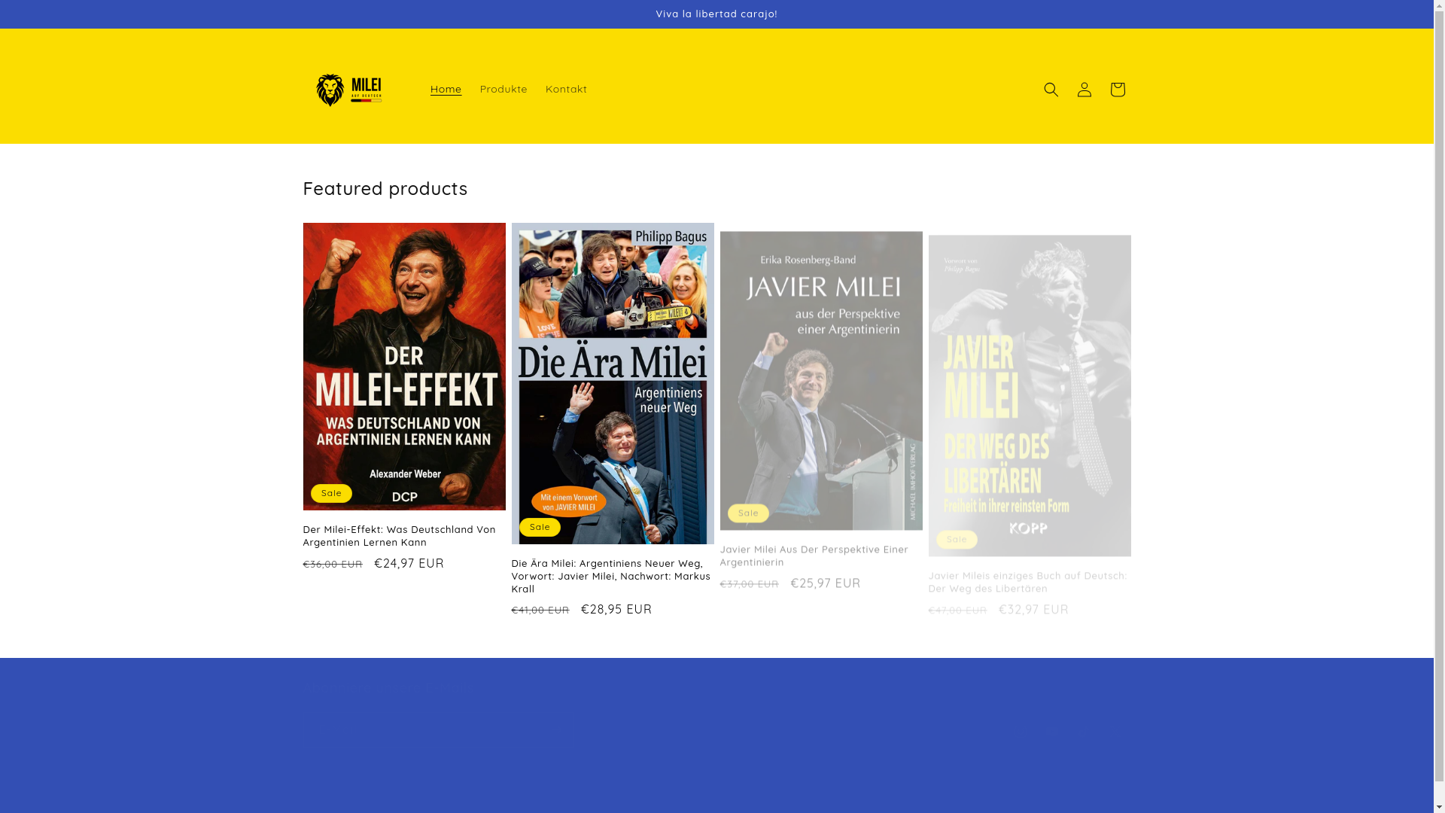Screen dimensions: 1445x813
Task: Click 'Der Milei-Effekt: Was Deutschland' title link
Action: click(x=399, y=536)
